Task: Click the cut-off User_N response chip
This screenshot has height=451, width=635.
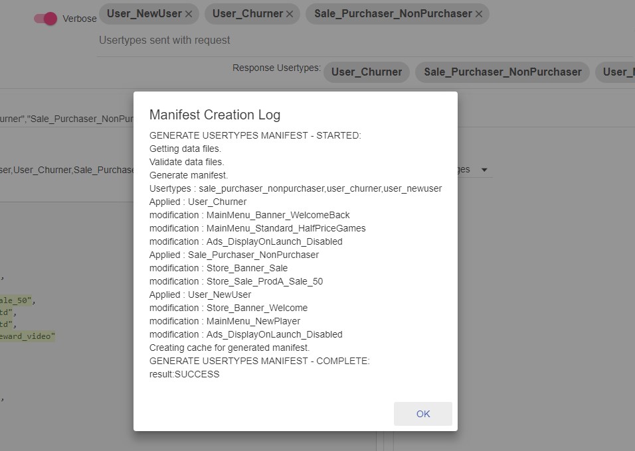Action: tap(615, 72)
